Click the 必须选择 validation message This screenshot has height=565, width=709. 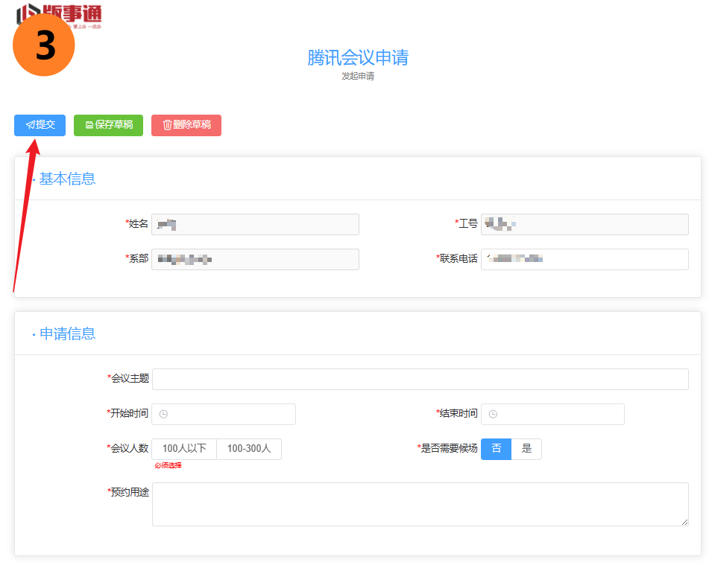coord(168,466)
